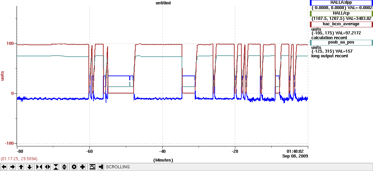Image resolution: width=373 pixels, height=171 pixels.
Task: Click the waveform graph icon in toolbar
Action: coord(92,167)
